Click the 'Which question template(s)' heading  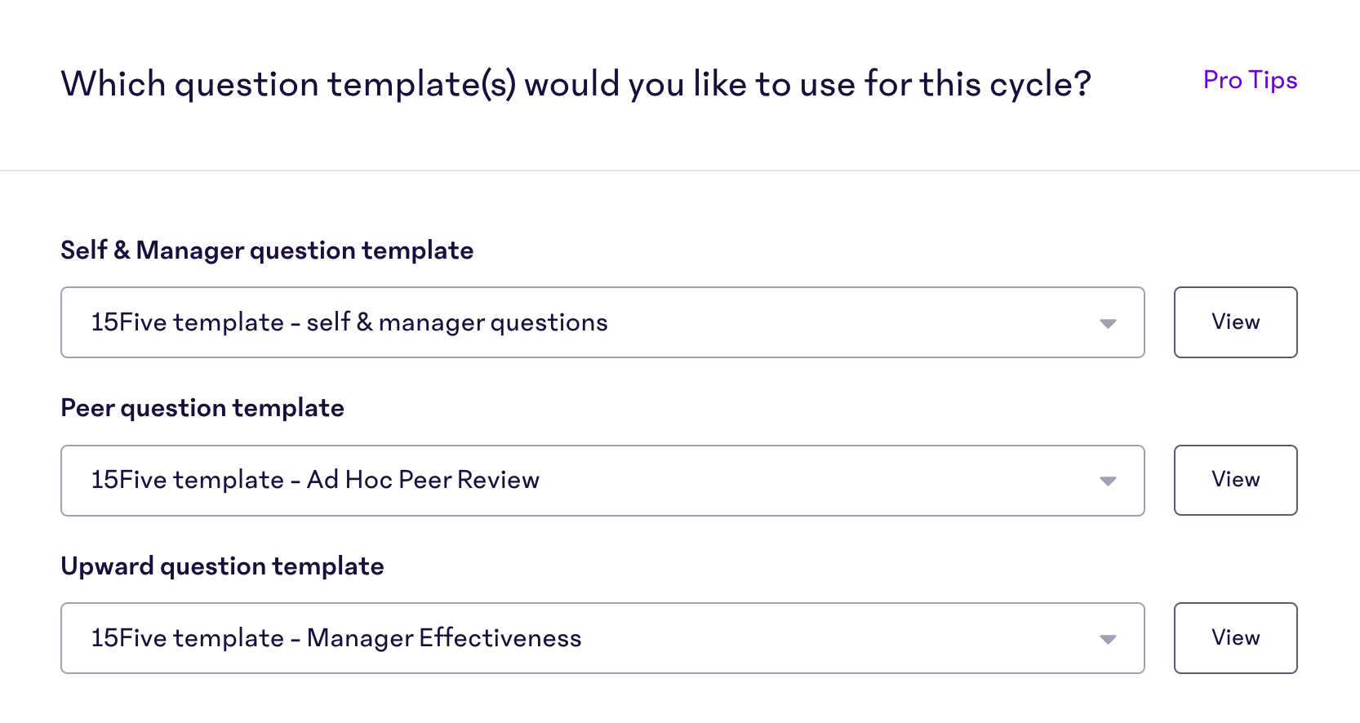point(575,84)
